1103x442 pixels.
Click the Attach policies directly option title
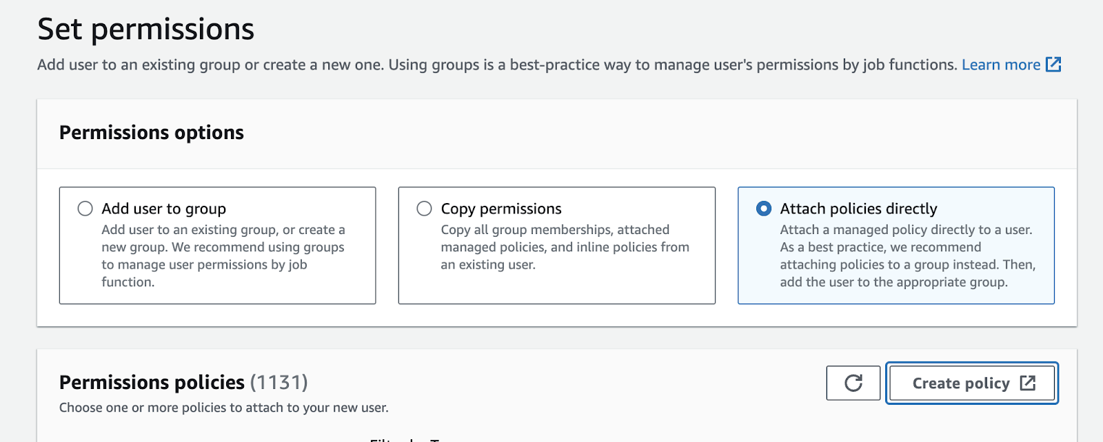(858, 209)
